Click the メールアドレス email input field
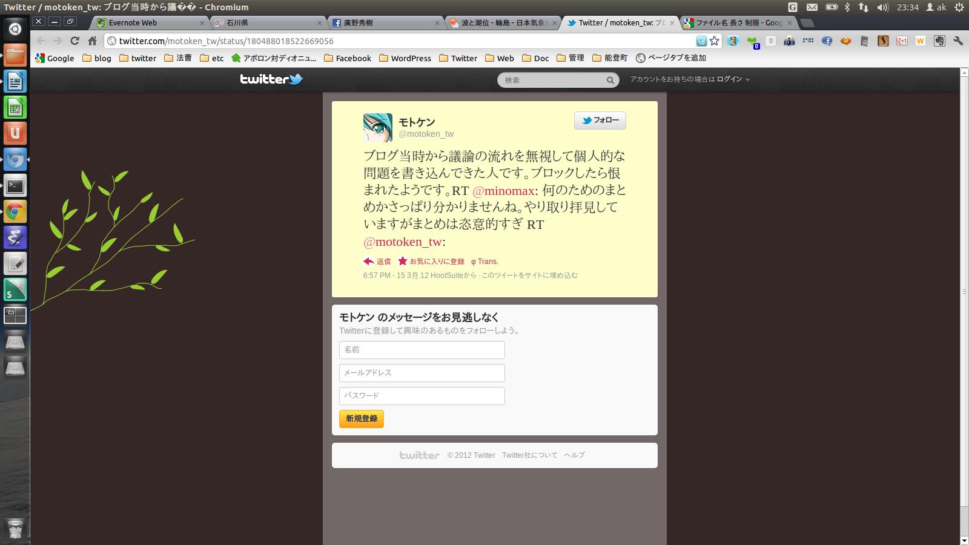The width and height of the screenshot is (969, 545). click(422, 373)
